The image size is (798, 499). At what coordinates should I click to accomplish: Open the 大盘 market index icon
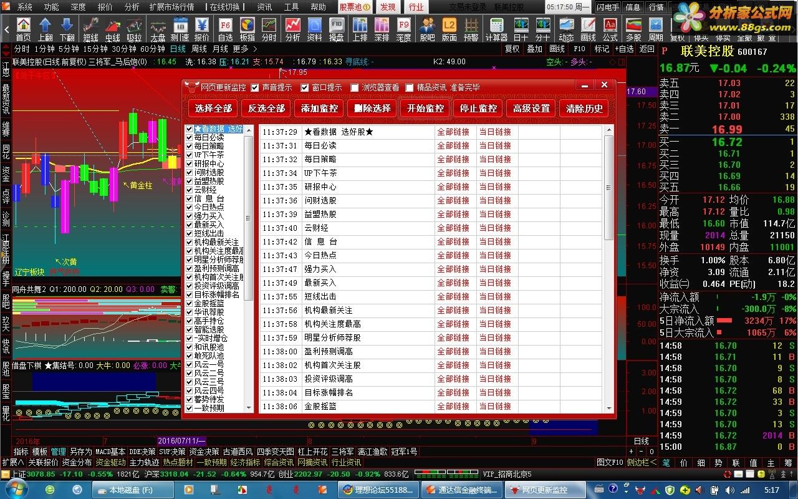[158, 29]
